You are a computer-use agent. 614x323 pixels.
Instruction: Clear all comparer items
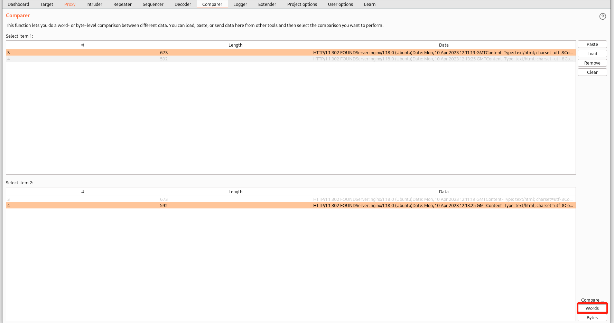coord(592,72)
